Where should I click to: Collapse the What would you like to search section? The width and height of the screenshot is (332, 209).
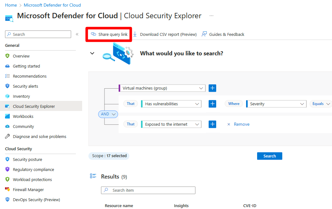click(x=92, y=53)
